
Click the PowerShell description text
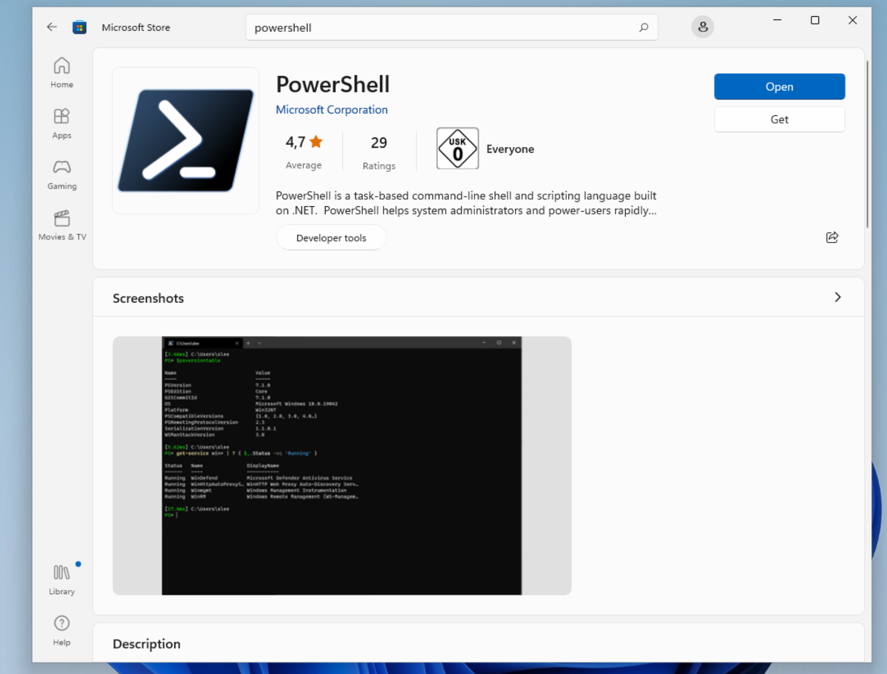click(x=466, y=203)
